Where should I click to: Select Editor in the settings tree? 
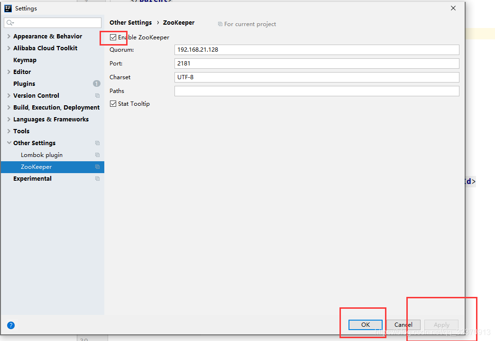22,72
